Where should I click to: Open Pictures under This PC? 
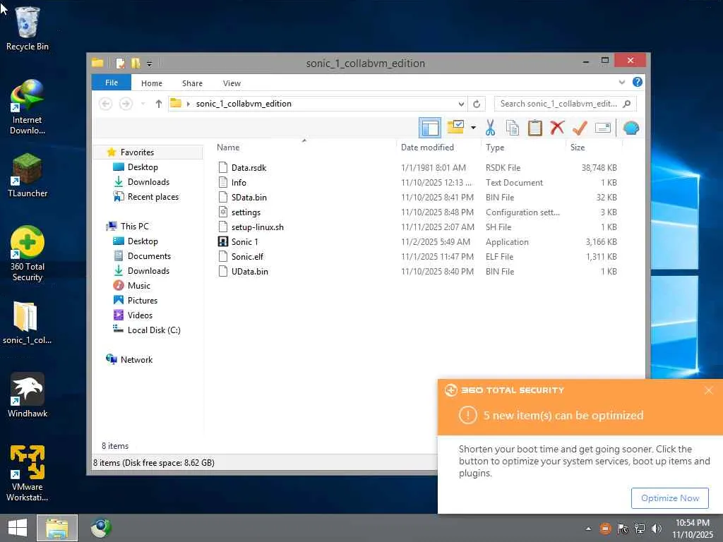142,300
